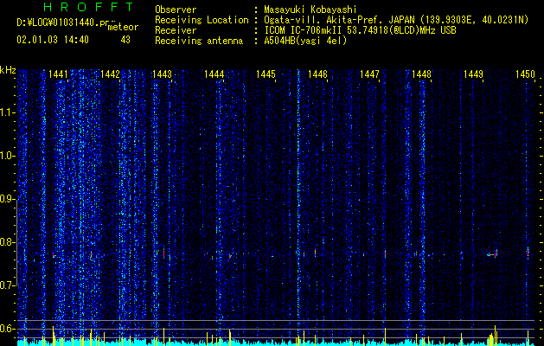544x346 pixels.
Task: Click the red echo streak after 1443
Action: tap(163, 253)
